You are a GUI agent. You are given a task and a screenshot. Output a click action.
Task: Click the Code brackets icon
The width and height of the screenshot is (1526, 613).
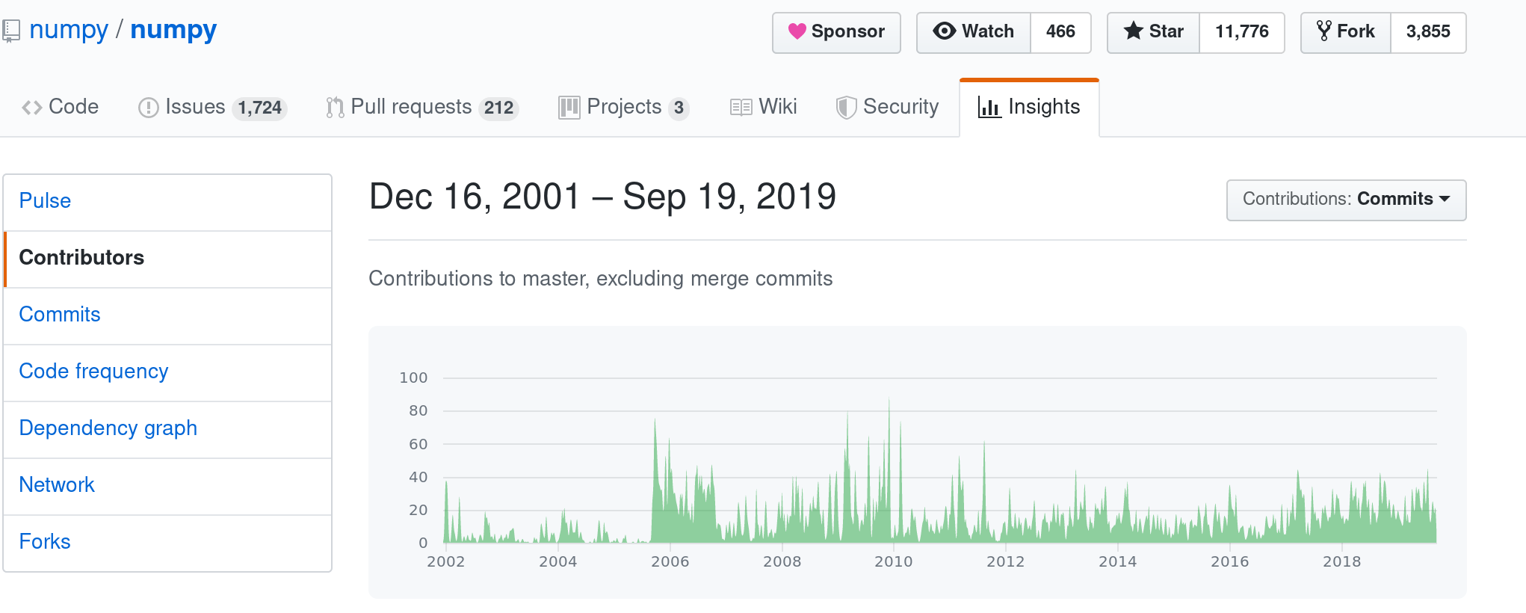coord(32,108)
